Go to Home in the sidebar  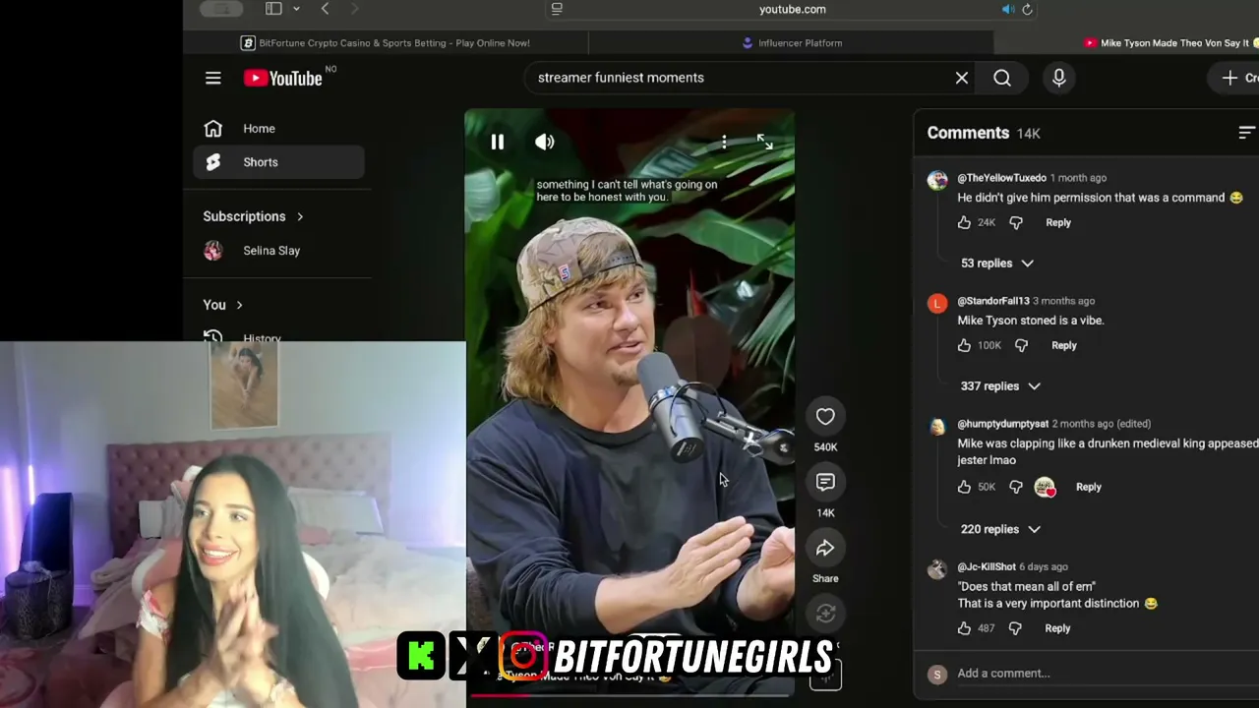click(x=279, y=129)
